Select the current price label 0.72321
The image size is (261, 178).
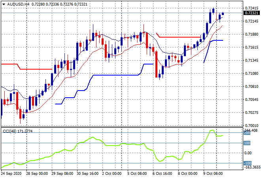tap(252, 13)
